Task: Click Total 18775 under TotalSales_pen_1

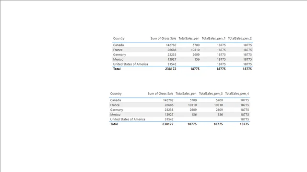Action: tap(221, 69)
